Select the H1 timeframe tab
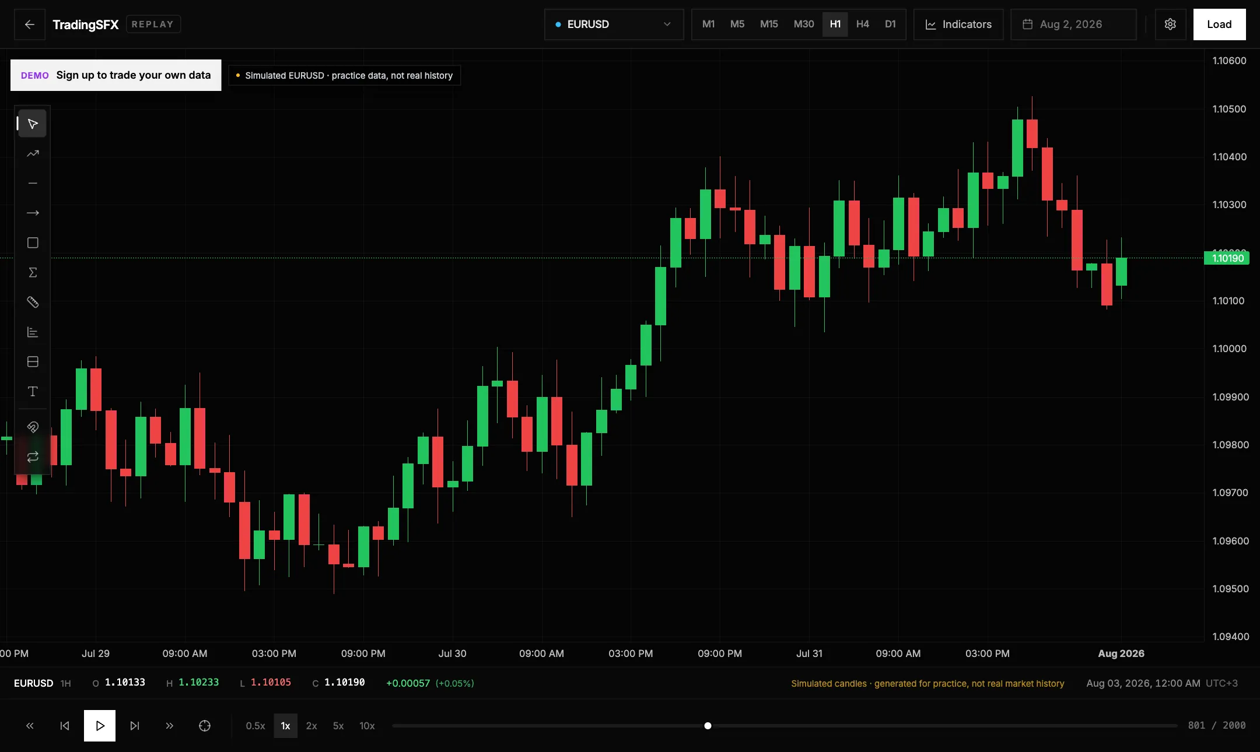Screen dimensions: 1260x752 click(x=835, y=24)
